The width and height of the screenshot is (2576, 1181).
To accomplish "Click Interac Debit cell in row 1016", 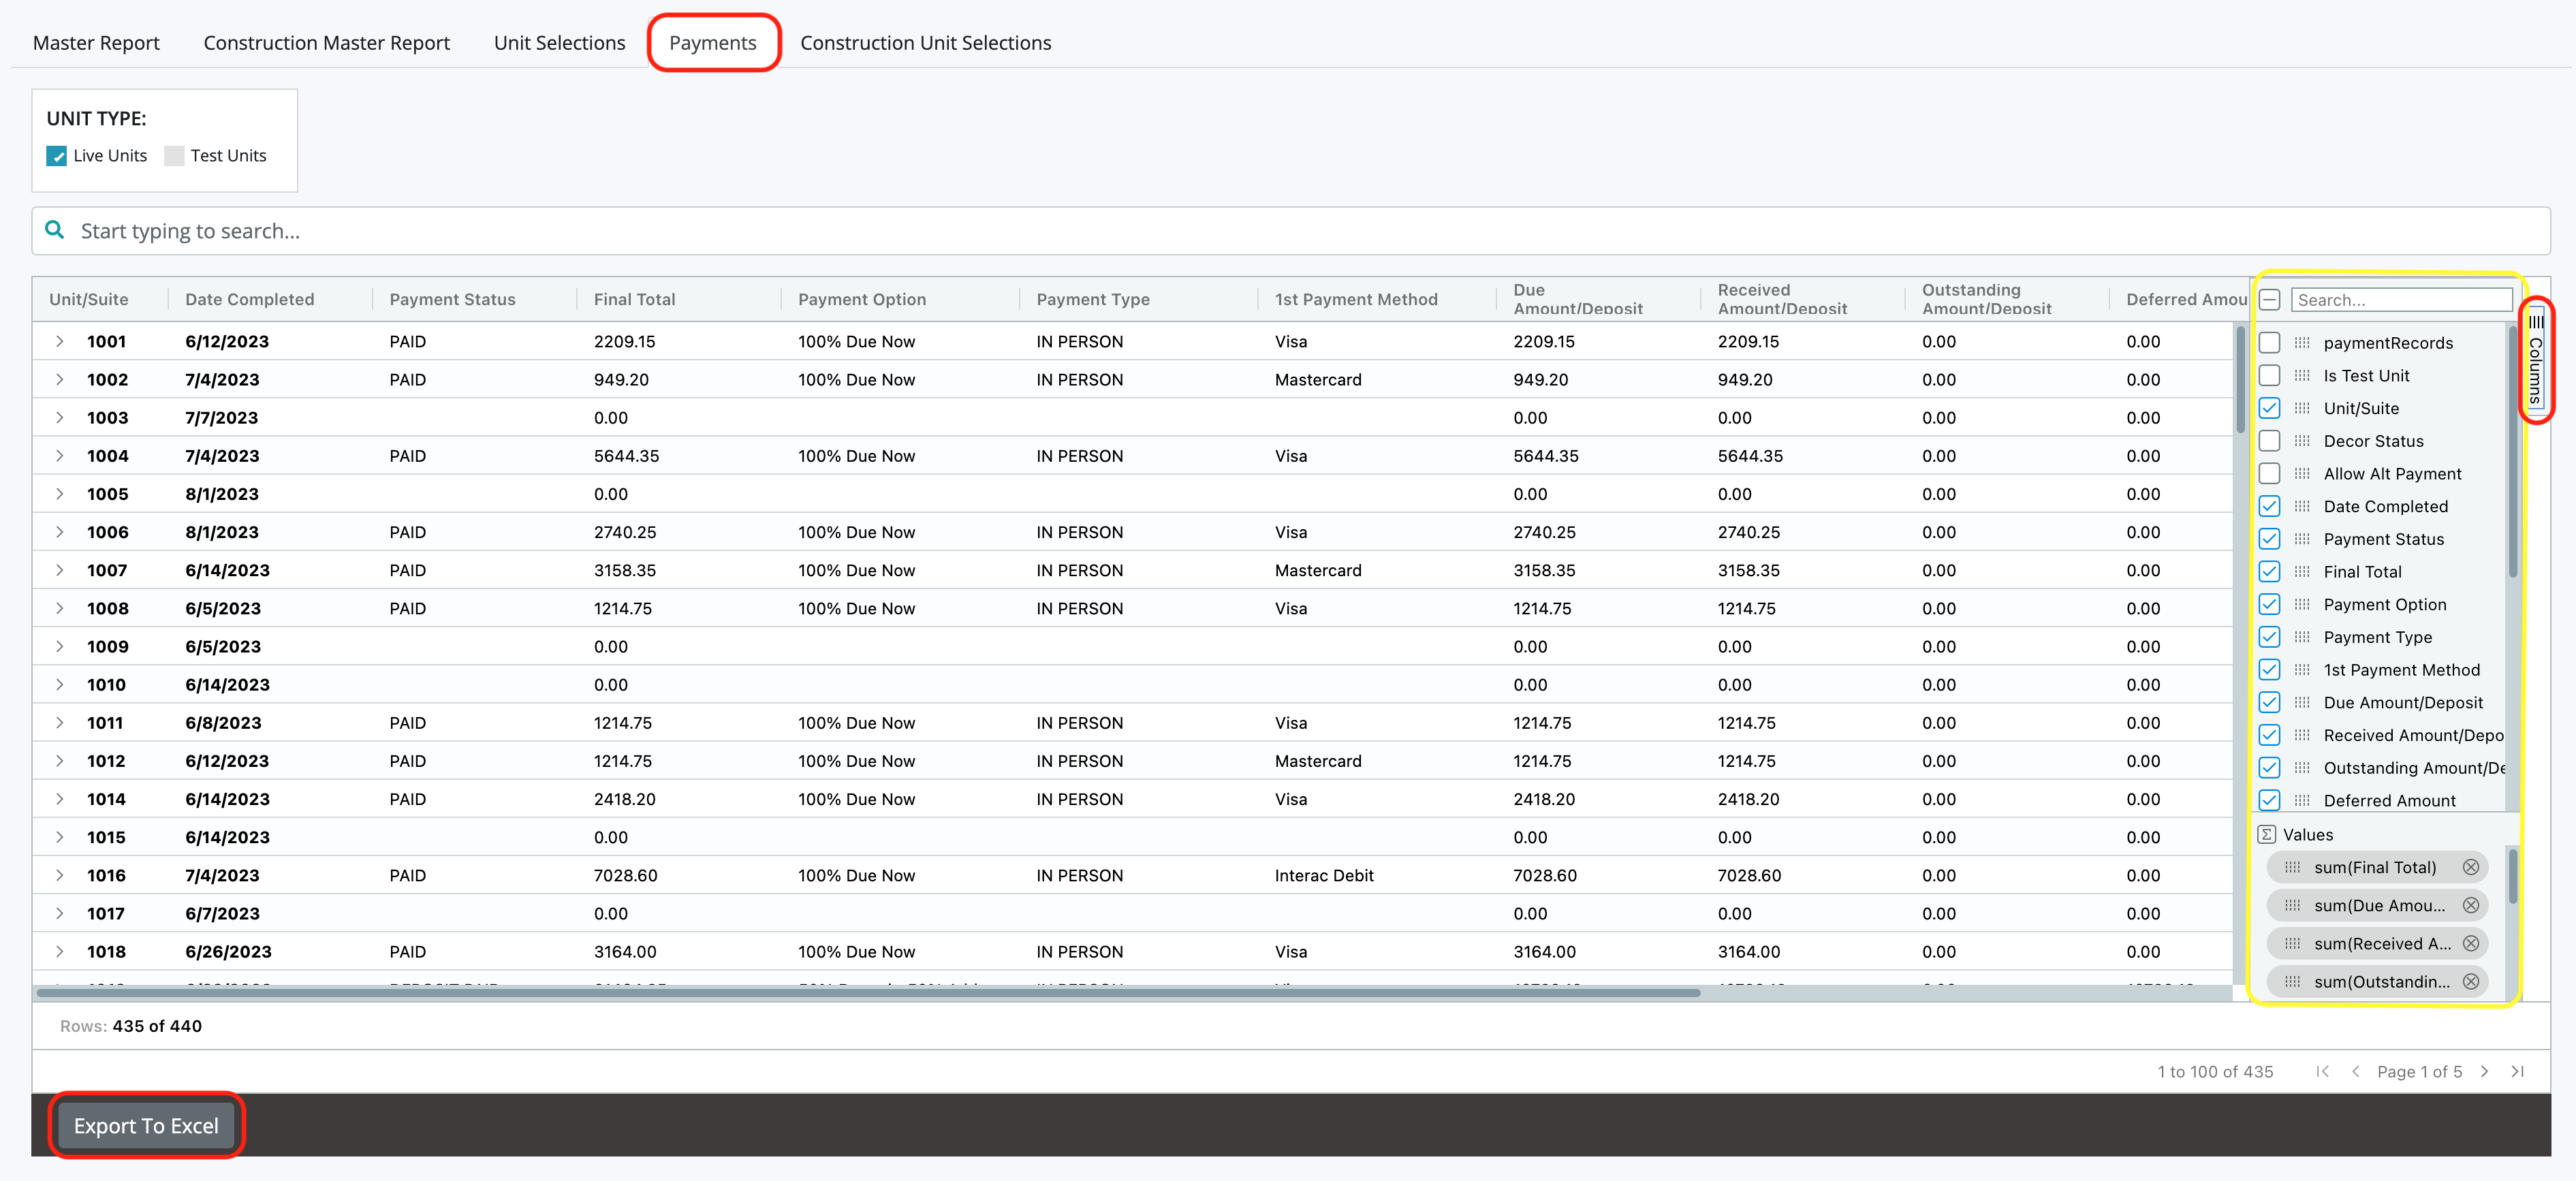I will 1324,876.
